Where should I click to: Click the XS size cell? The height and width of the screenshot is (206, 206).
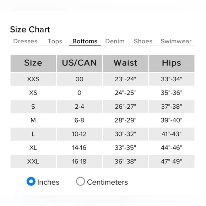click(x=33, y=93)
